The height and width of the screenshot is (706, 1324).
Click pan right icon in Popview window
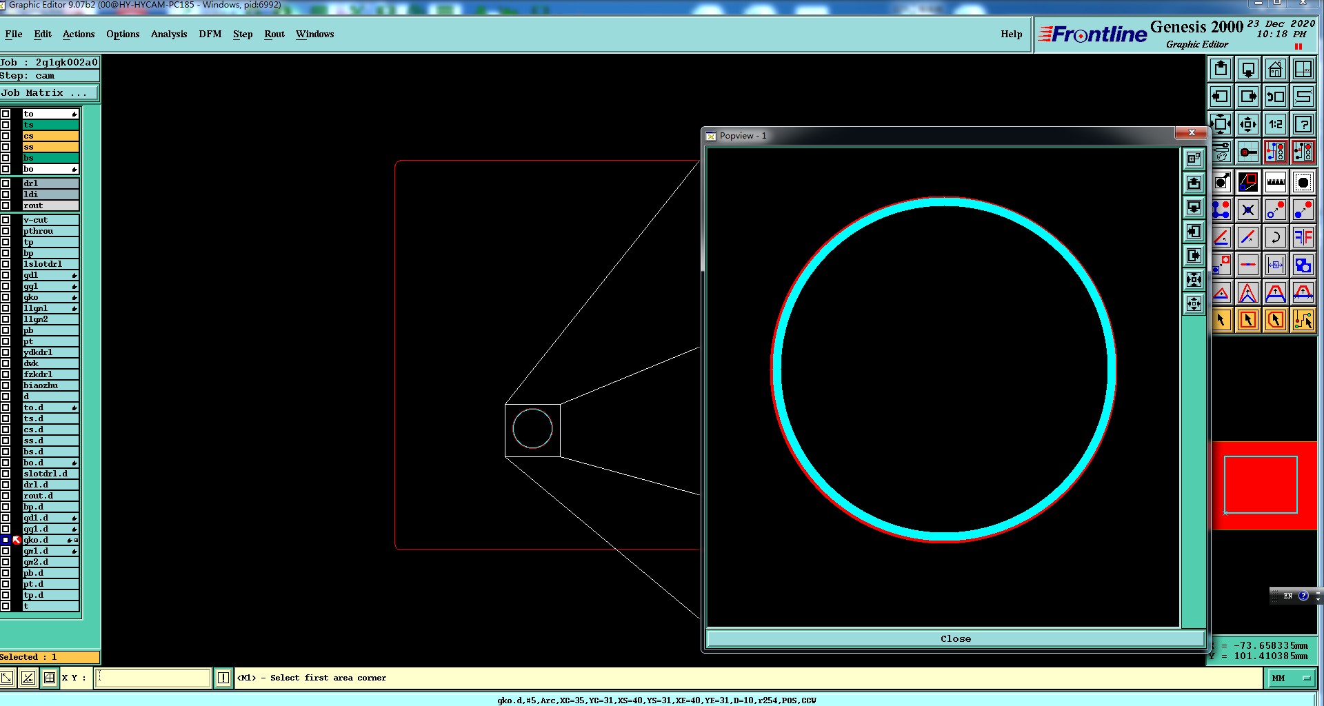[x=1194, y=256]
